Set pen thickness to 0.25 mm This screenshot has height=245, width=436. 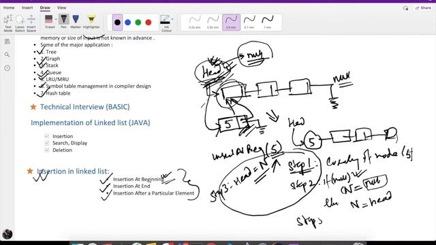(195, 22)
